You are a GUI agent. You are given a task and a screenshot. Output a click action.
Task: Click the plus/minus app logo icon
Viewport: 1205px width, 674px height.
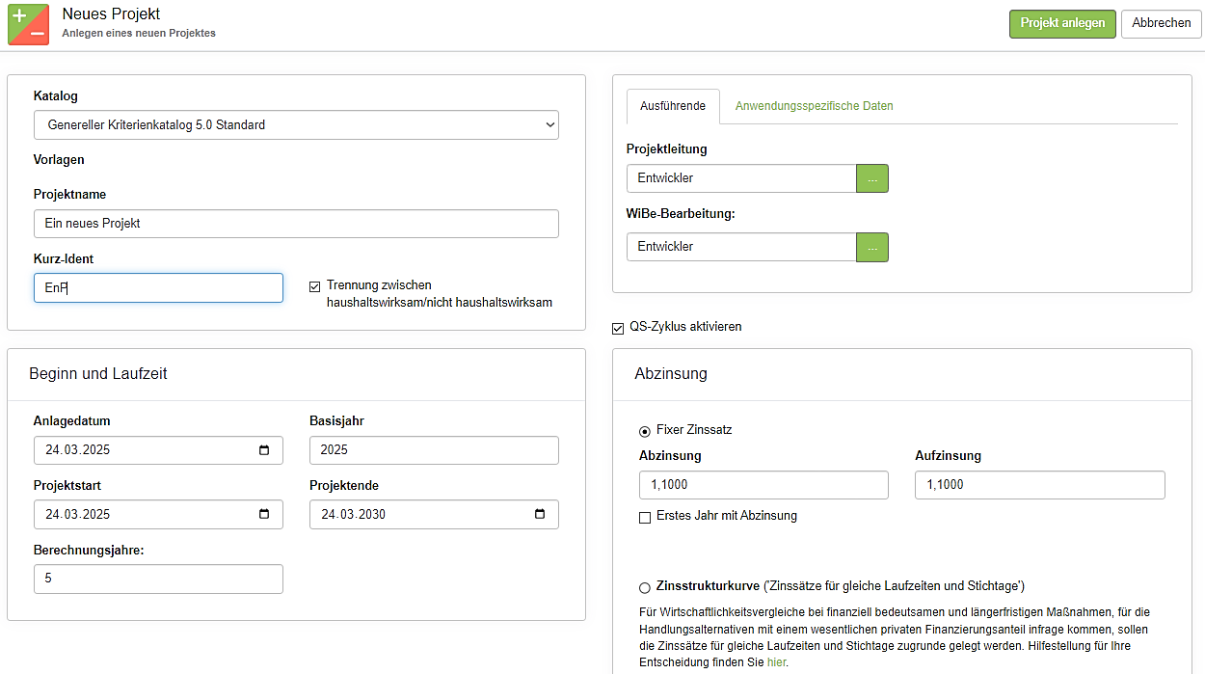tap(28, 24)
